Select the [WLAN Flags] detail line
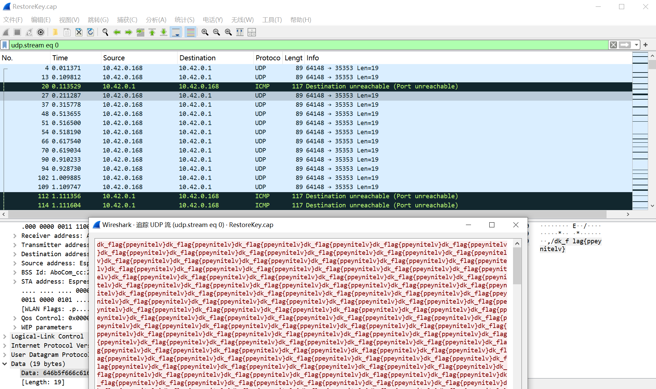 pyautogui.click(x=55, y=309)
